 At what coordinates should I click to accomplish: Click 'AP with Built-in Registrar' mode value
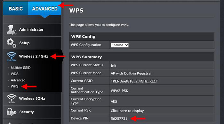131,73
